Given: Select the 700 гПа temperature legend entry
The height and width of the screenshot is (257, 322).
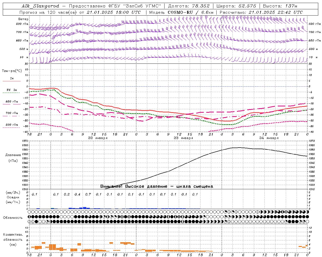Looking at the screenshot, I should [x=12, y=114].
